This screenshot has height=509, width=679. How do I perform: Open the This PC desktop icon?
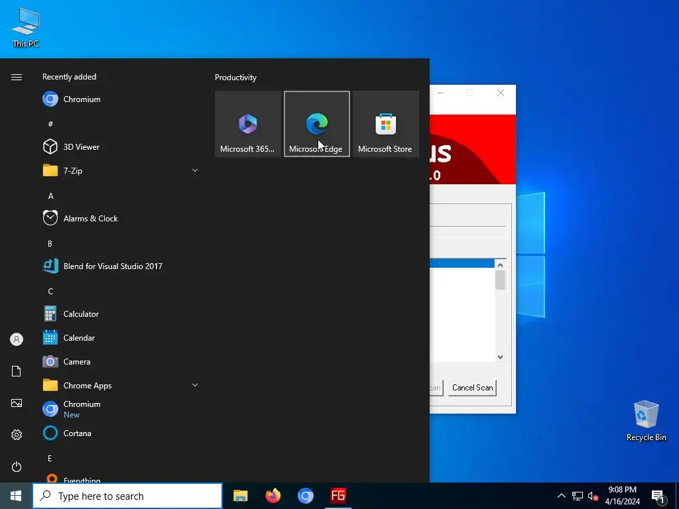pos(26,28)
